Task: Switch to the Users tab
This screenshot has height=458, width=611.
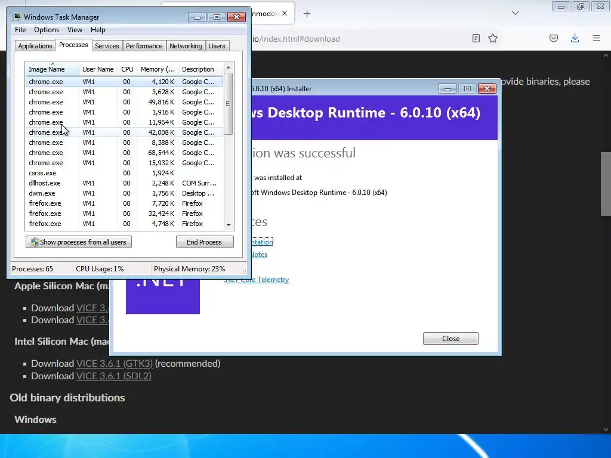Action: pos(217,46)
